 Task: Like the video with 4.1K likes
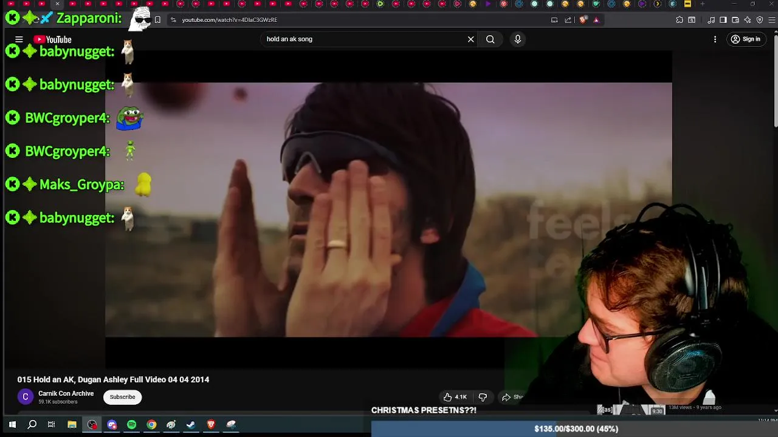pos(455,397)
